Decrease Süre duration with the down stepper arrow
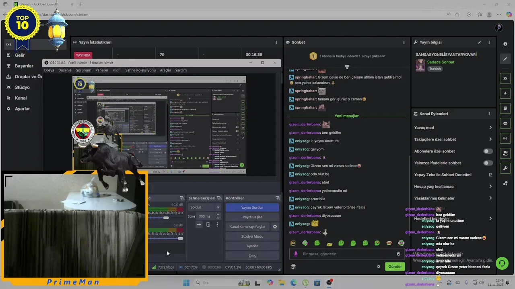Image resolution: width=515 pixels, height=289 pixels. [218, 218]
